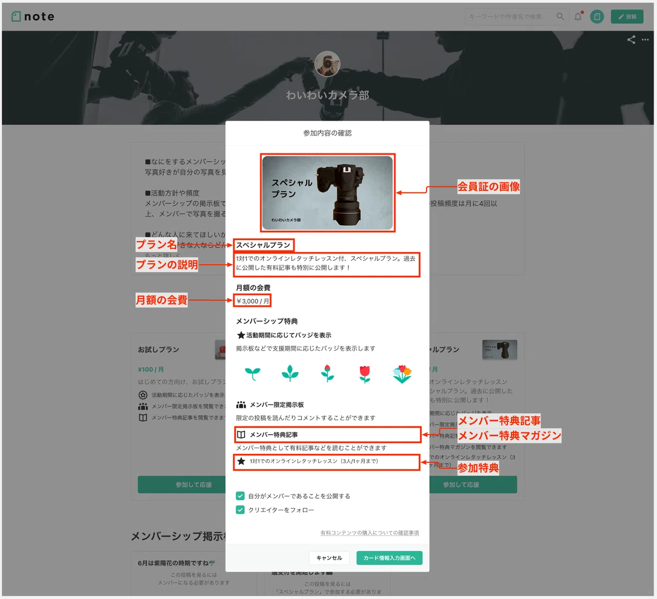This screenshot has height=599, width=657.
Task: Open the green account avatar icon
Action: [597, 16]
